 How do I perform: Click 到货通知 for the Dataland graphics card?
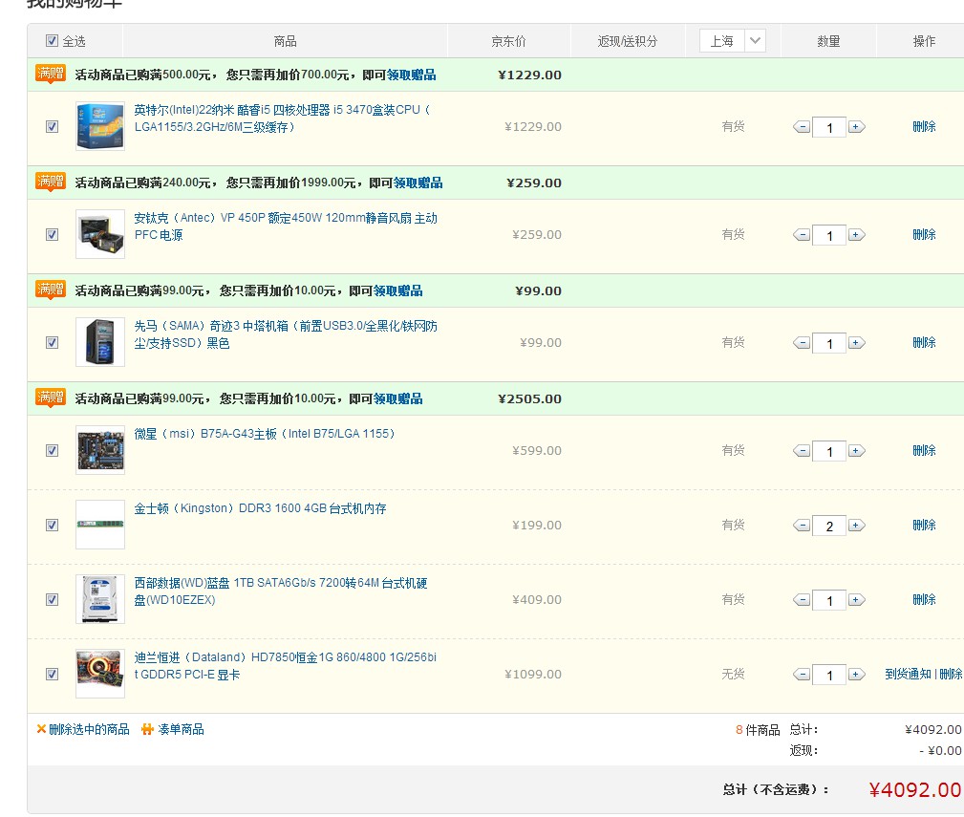pos(908,674)
